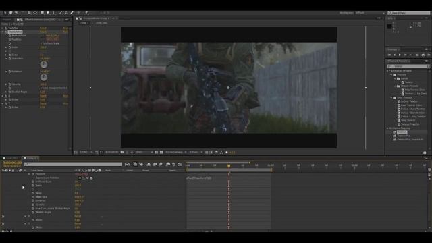432x243 pixels.
Task: Switch to the Project panel tab
Action: coord(7,20)
